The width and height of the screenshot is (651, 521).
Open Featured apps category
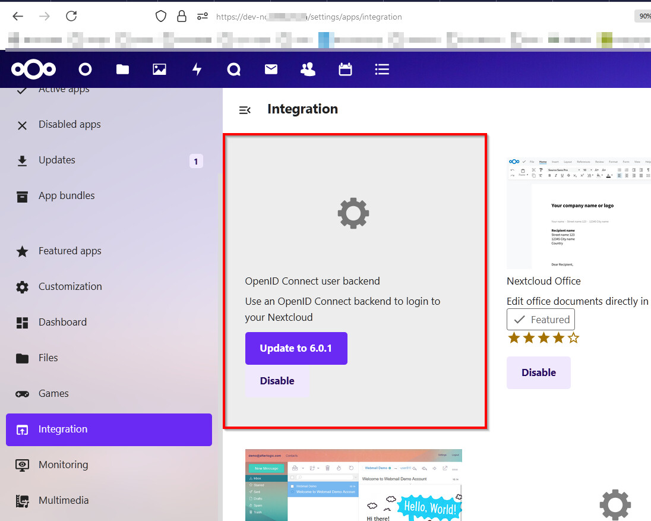pos(69,251)
